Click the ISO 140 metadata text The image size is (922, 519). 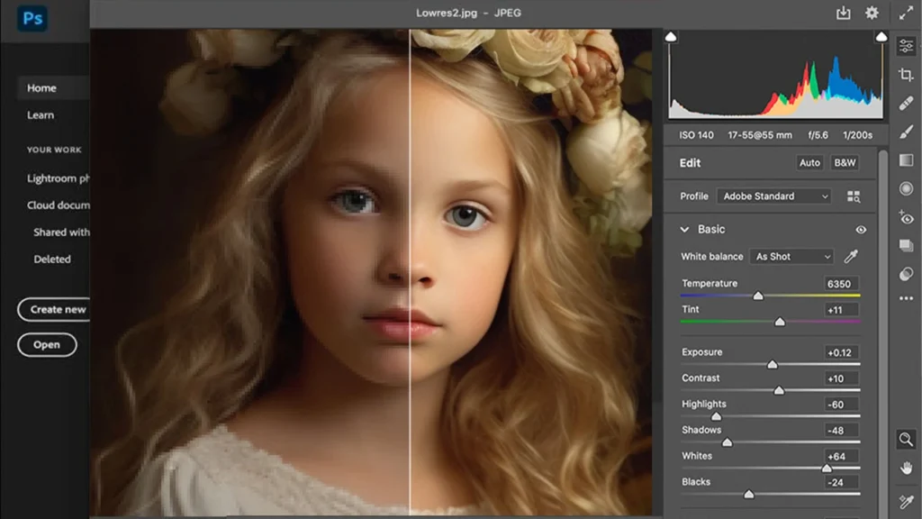[x=696, y=135]
